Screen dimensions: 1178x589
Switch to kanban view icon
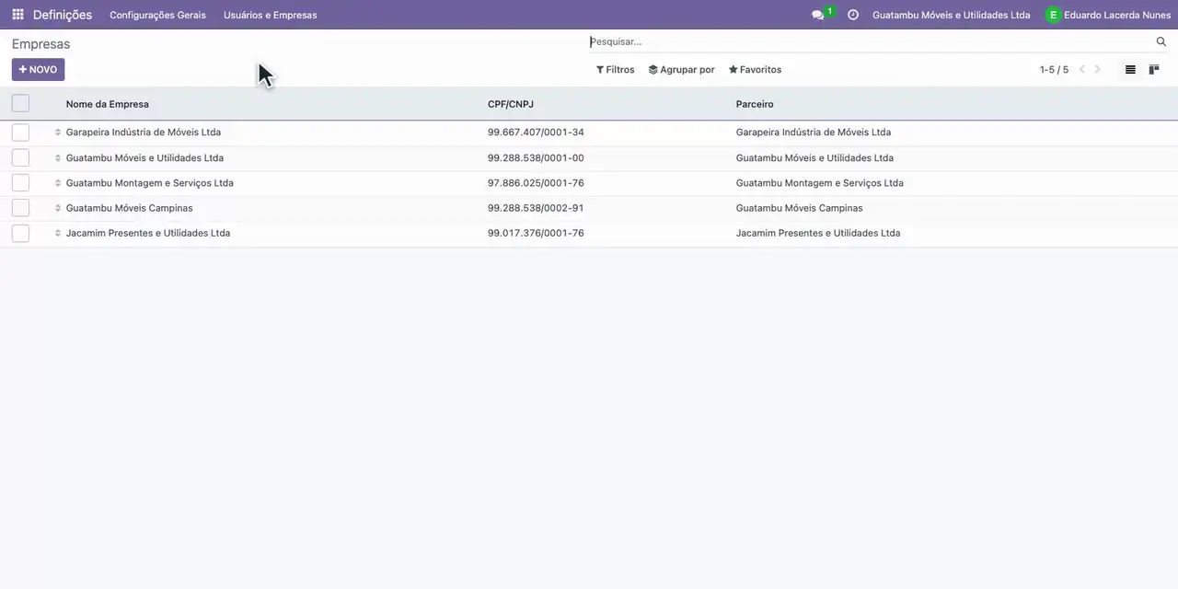1154,70
